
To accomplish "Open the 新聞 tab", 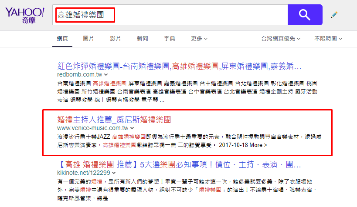I will [143, 39].
